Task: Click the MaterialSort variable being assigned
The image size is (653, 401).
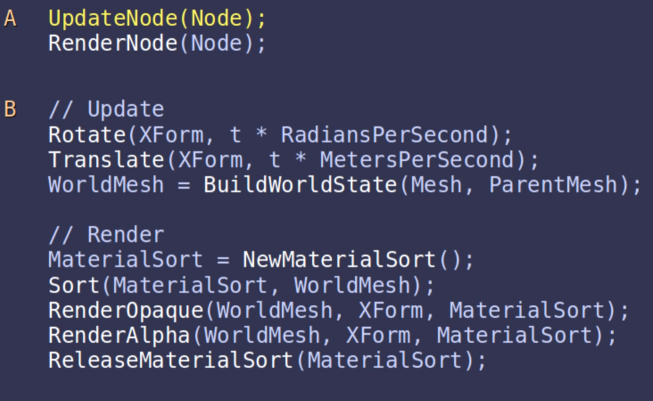Action: (126, 260)
